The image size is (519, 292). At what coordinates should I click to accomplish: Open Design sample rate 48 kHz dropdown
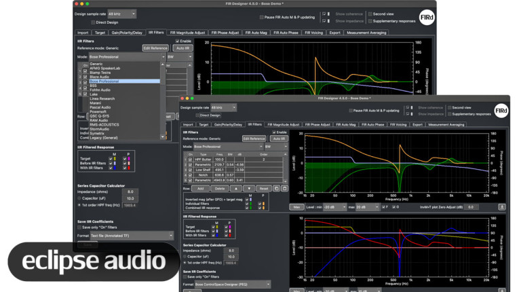[x=223, y=107]
